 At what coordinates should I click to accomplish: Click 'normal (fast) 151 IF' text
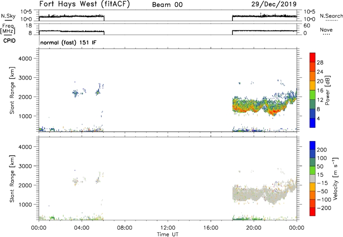click(x=68, y=42)
